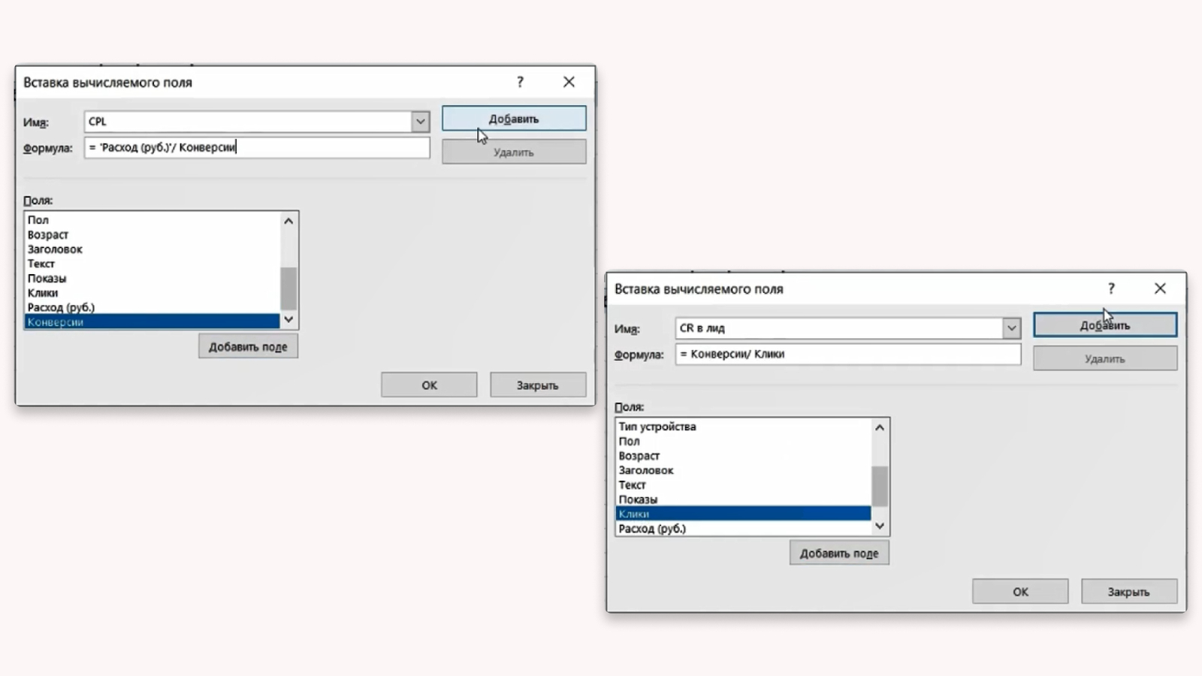The height and width of the screenshot is (676, 1202).
Task: Select Расход (руб.) in CR в лид fields list
Action: (x=744, y=528)
